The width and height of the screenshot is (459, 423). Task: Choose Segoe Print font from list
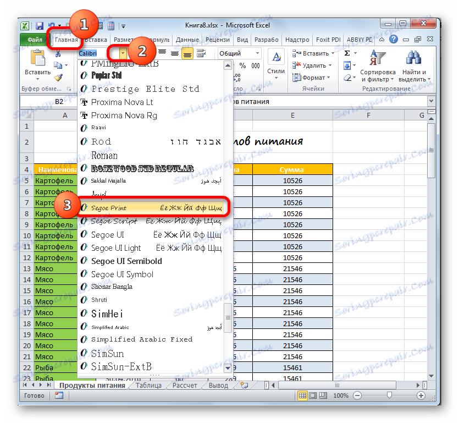(x=151, y=208)
